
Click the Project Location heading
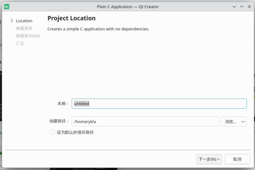click(x=71, y=18)
